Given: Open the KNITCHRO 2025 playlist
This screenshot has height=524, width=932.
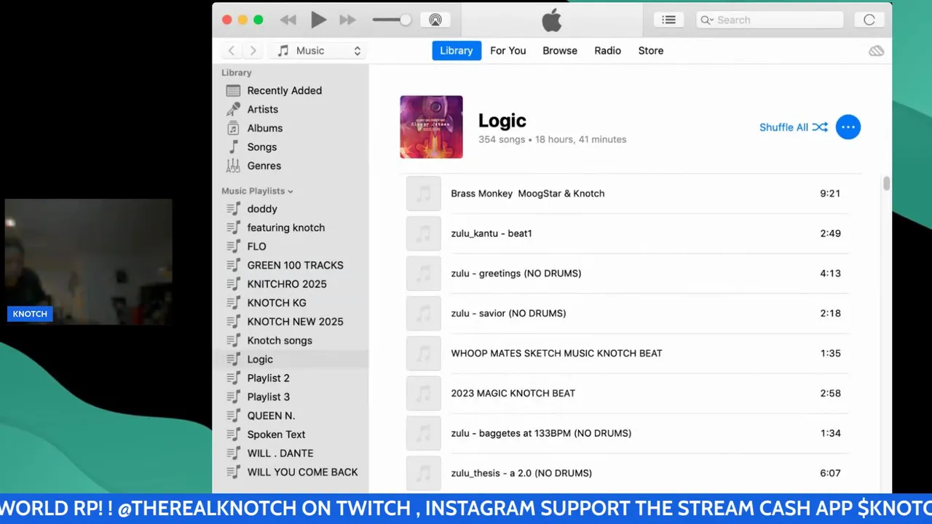Looking at the screenshot, I should [x=291, y=285].
